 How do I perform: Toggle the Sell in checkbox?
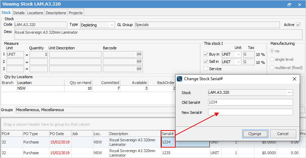click(206, 62)
